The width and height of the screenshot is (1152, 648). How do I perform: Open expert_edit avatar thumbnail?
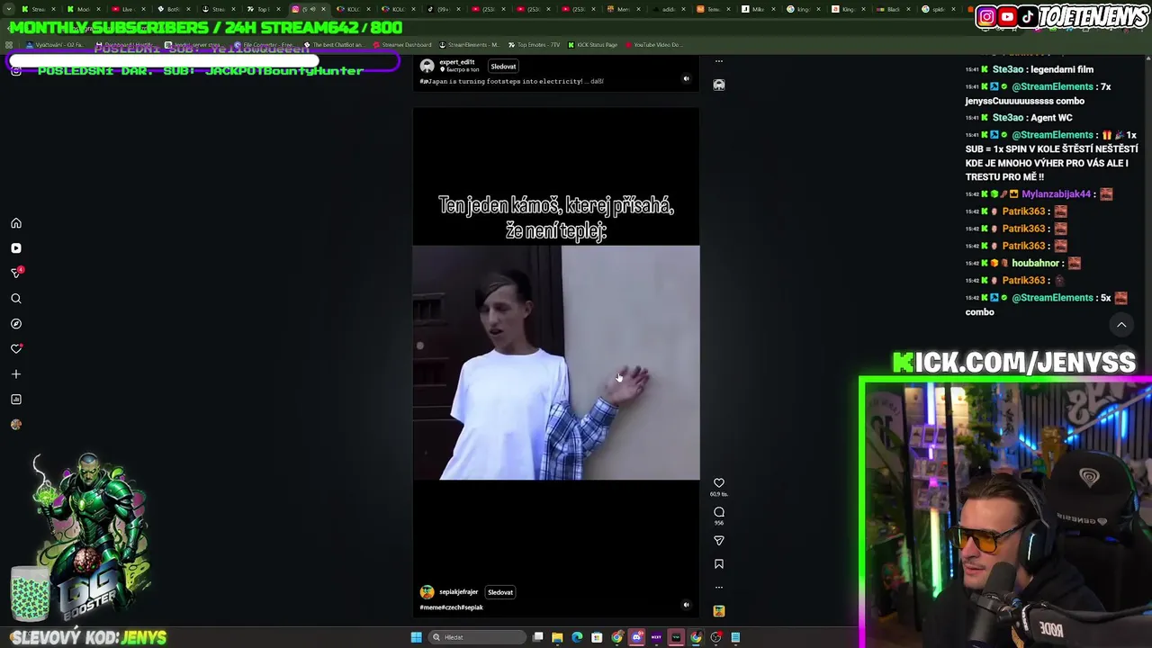coord(427,67)
